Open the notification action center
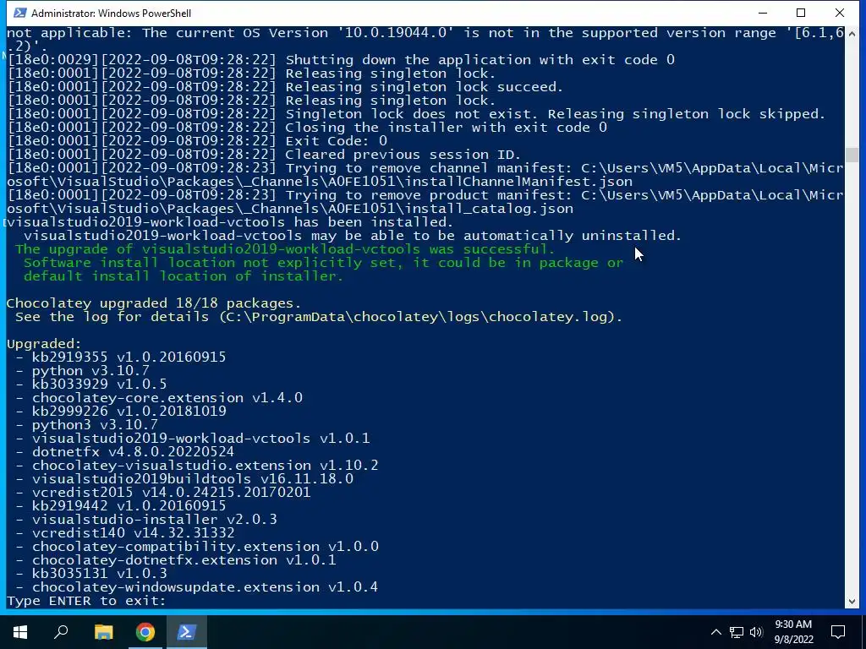Viewport: 866px width, 649px height. pyautogui.click(x=838, y=632)
